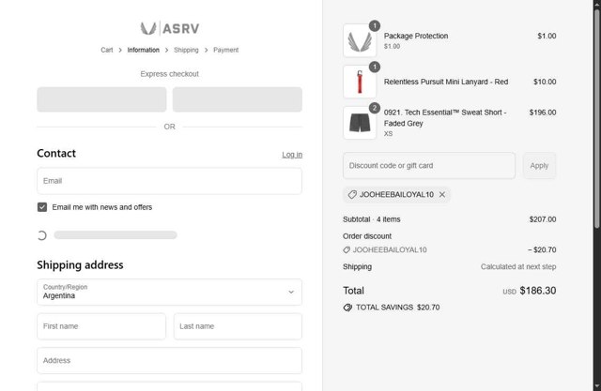Click the second express checkout placeholder button
The width and height of the screenshot is (601, 391).
(238, 99)
